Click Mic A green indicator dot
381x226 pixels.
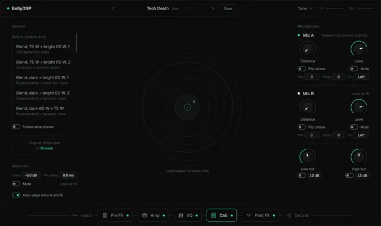pos(299,35)
